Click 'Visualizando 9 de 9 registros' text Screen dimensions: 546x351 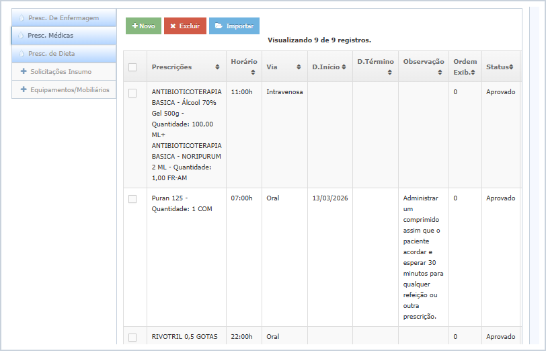click(x=319, y=40)
